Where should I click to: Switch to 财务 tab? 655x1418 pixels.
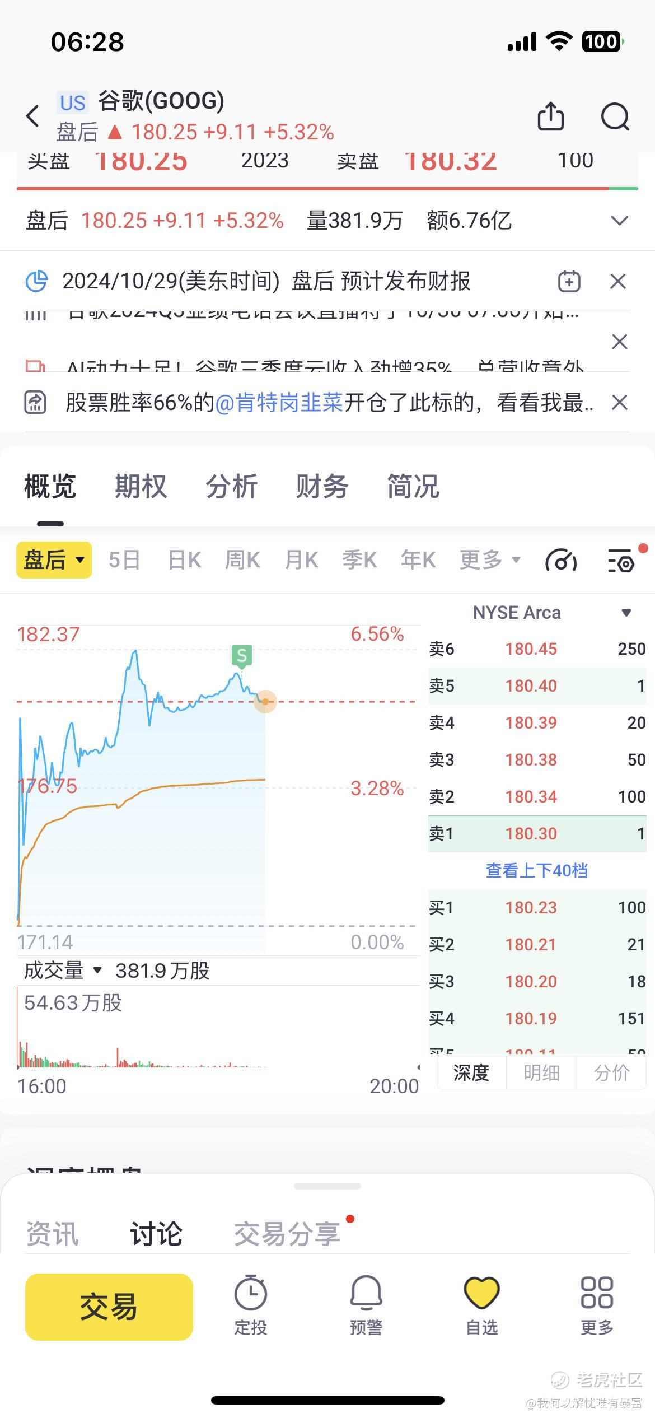click(322, 486)
